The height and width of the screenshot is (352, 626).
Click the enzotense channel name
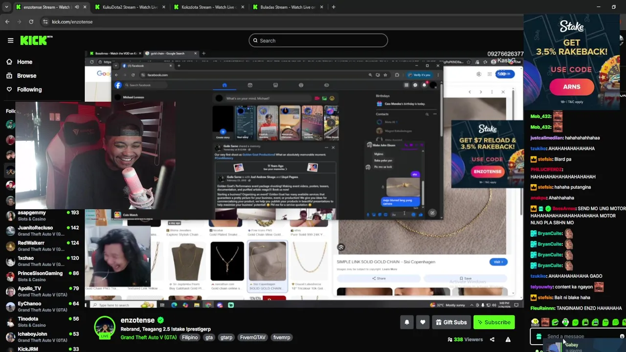click(137, 320)
